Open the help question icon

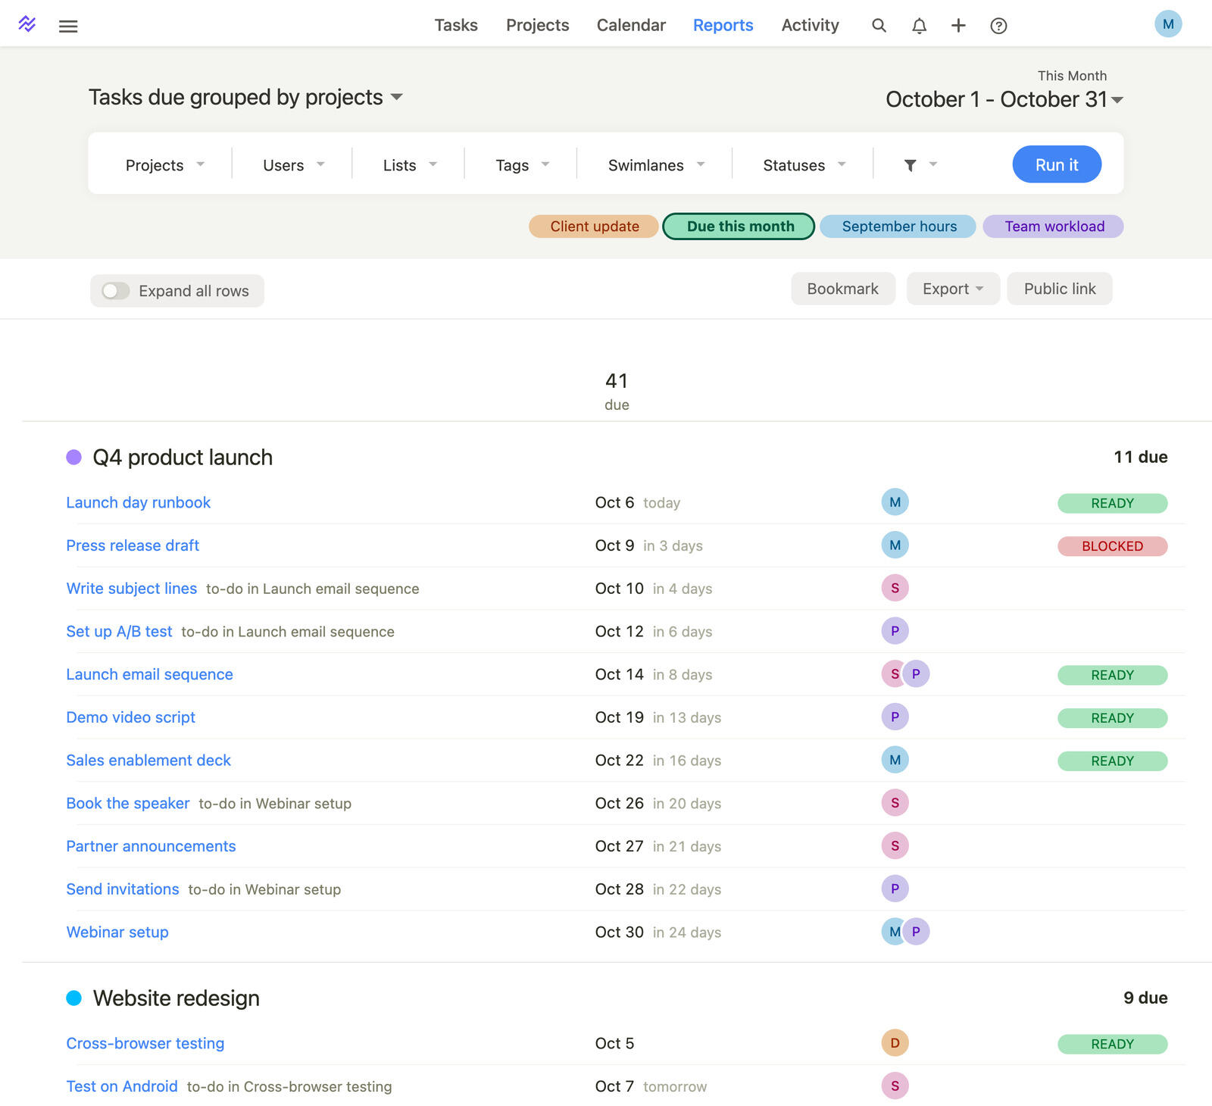998,26
